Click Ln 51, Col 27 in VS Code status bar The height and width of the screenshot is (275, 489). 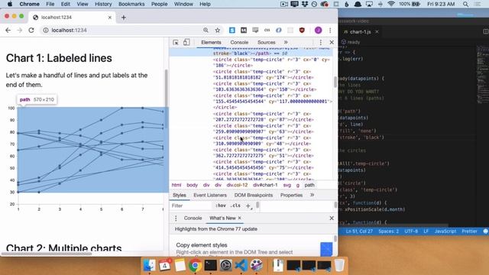click(359, 231)
